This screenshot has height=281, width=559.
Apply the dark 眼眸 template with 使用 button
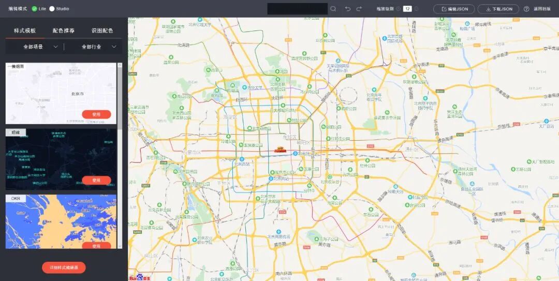(x=97, y=181)
